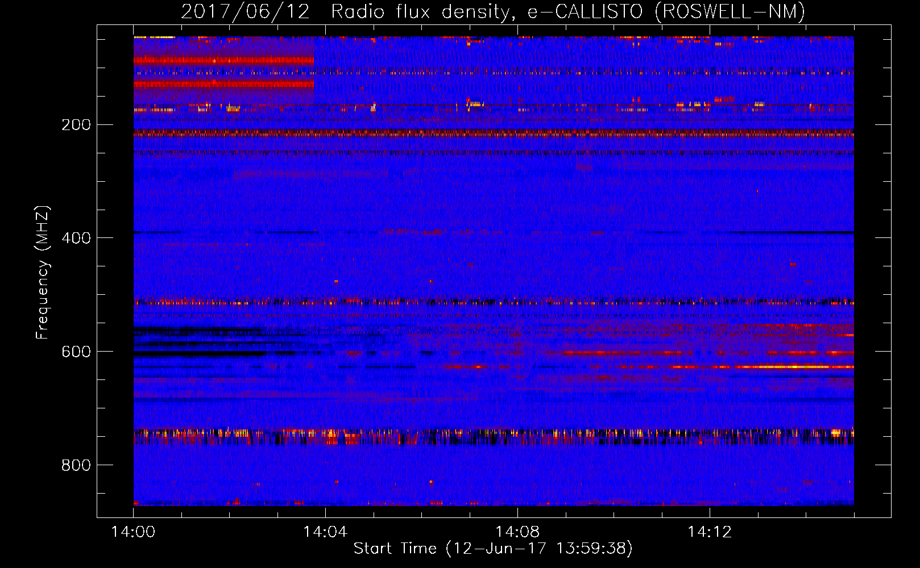920x568 pixels.
Task: Click the 'Start Time (12-Jun-17 13:59:38)' label
Action: point(493,549)
